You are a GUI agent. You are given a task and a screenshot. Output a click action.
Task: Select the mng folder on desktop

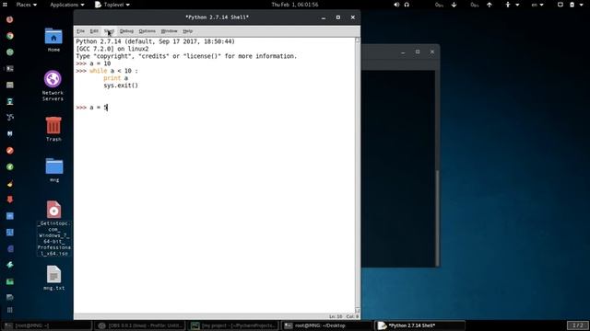coord(54,170)
